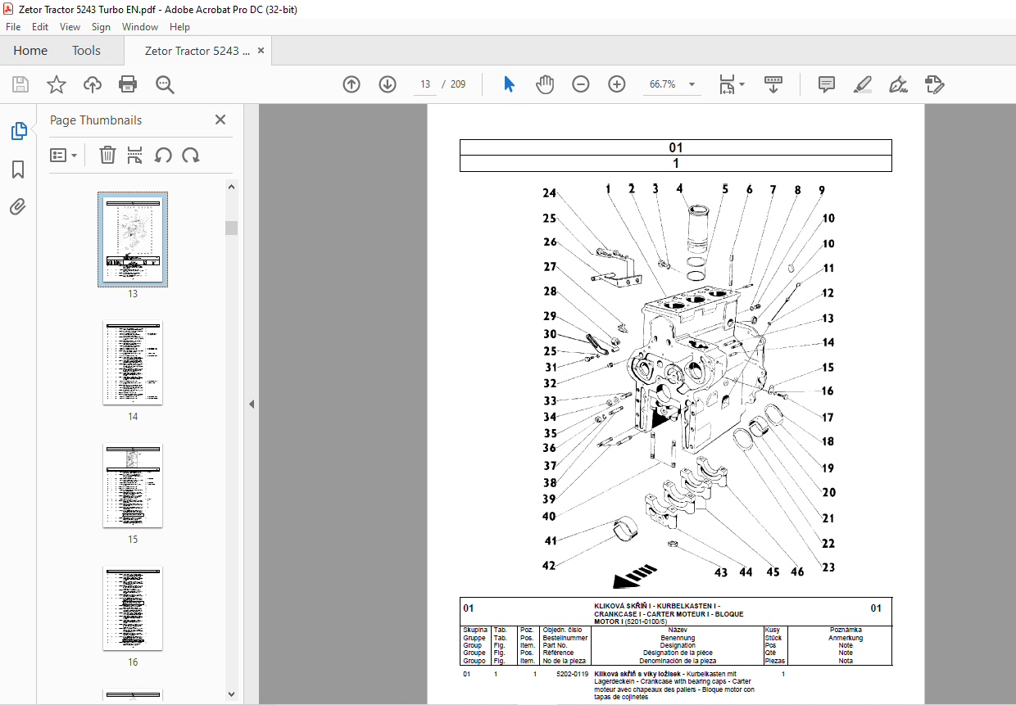Collapse the navigation pane with the left arrow
Viewport: 1016px width, 705px height.
252,404
